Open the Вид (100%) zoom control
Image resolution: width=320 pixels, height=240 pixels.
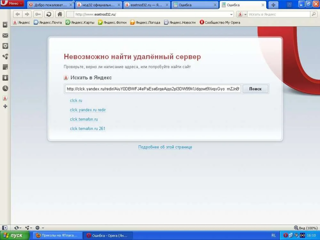tap(306, 228)
